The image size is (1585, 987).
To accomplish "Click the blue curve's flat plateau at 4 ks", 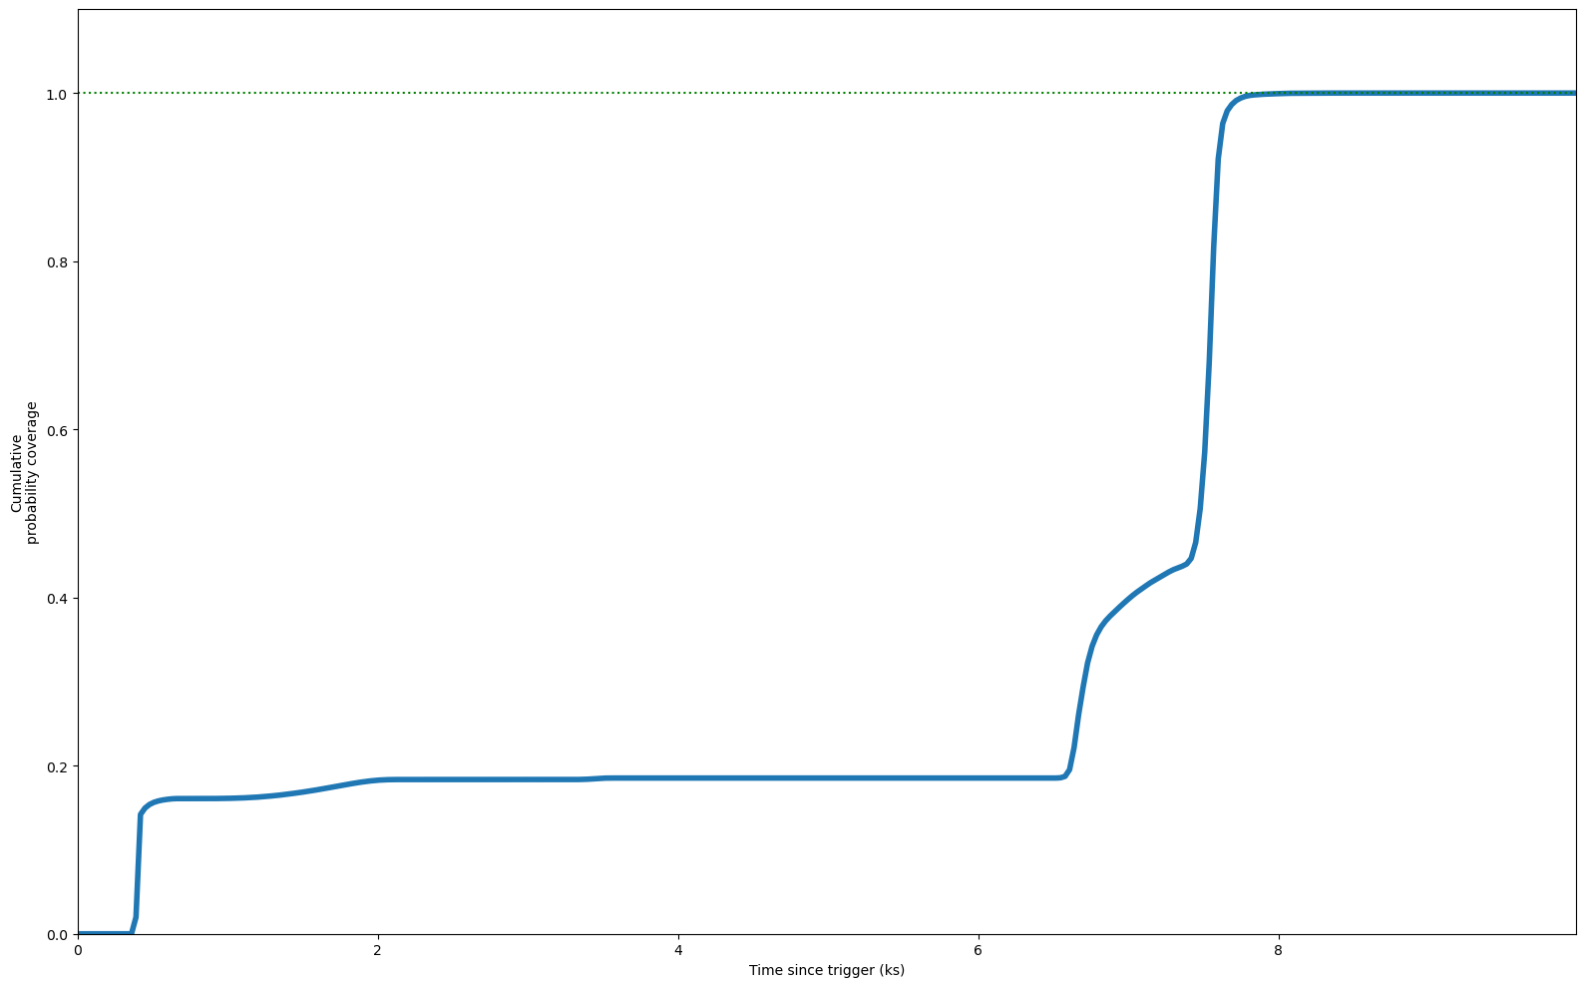I will click(x=678, y=777).
